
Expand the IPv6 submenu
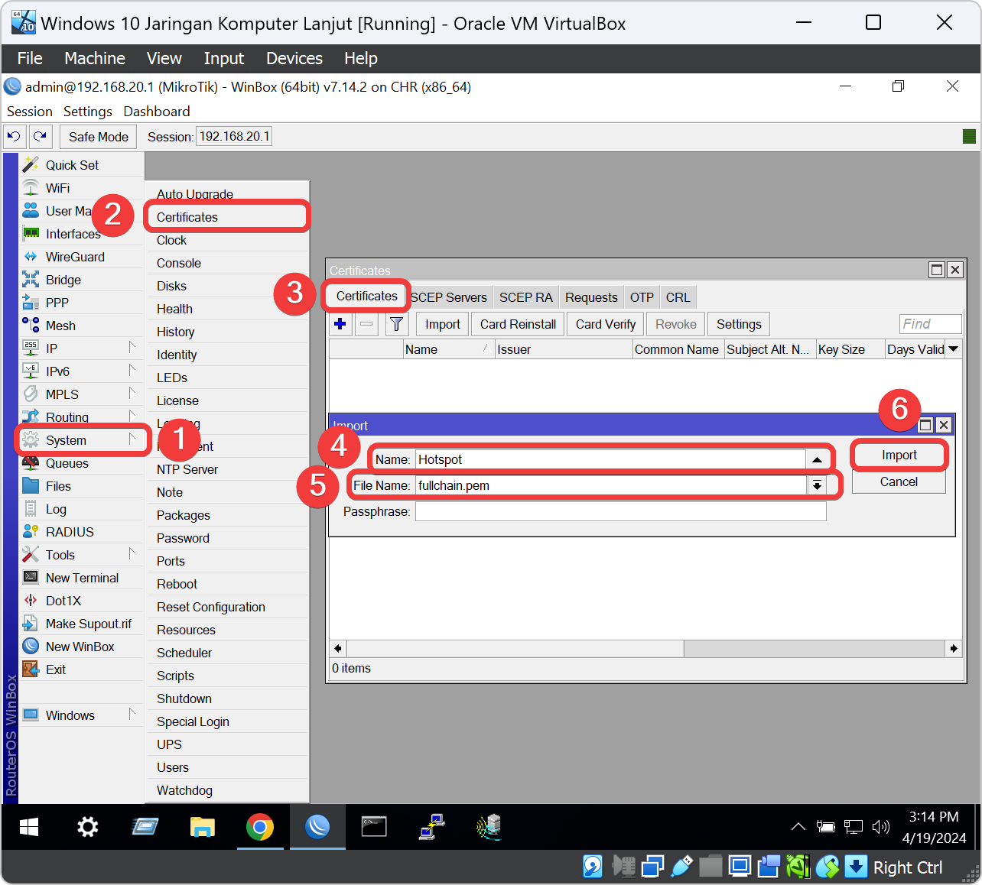(x=132, y=370)
